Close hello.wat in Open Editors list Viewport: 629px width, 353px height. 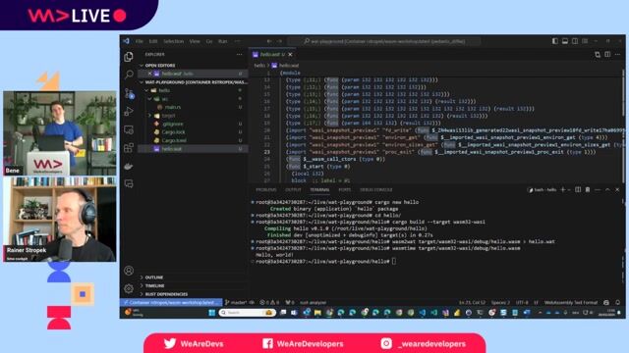click(x=149, y=74)
